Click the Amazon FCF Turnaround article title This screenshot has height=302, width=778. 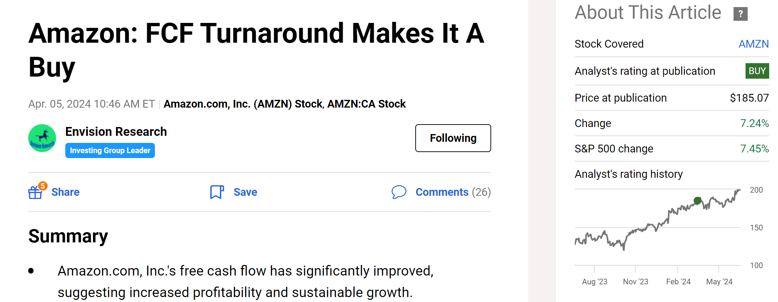tap(257, 50)
